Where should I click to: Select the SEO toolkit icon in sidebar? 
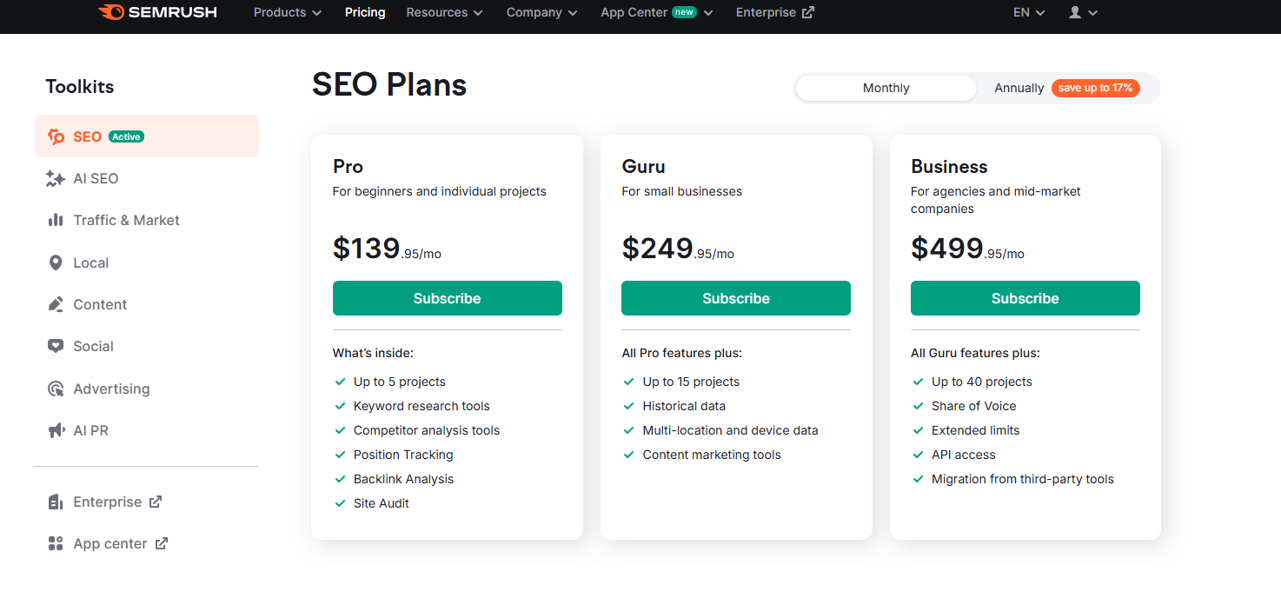point(56,136)
